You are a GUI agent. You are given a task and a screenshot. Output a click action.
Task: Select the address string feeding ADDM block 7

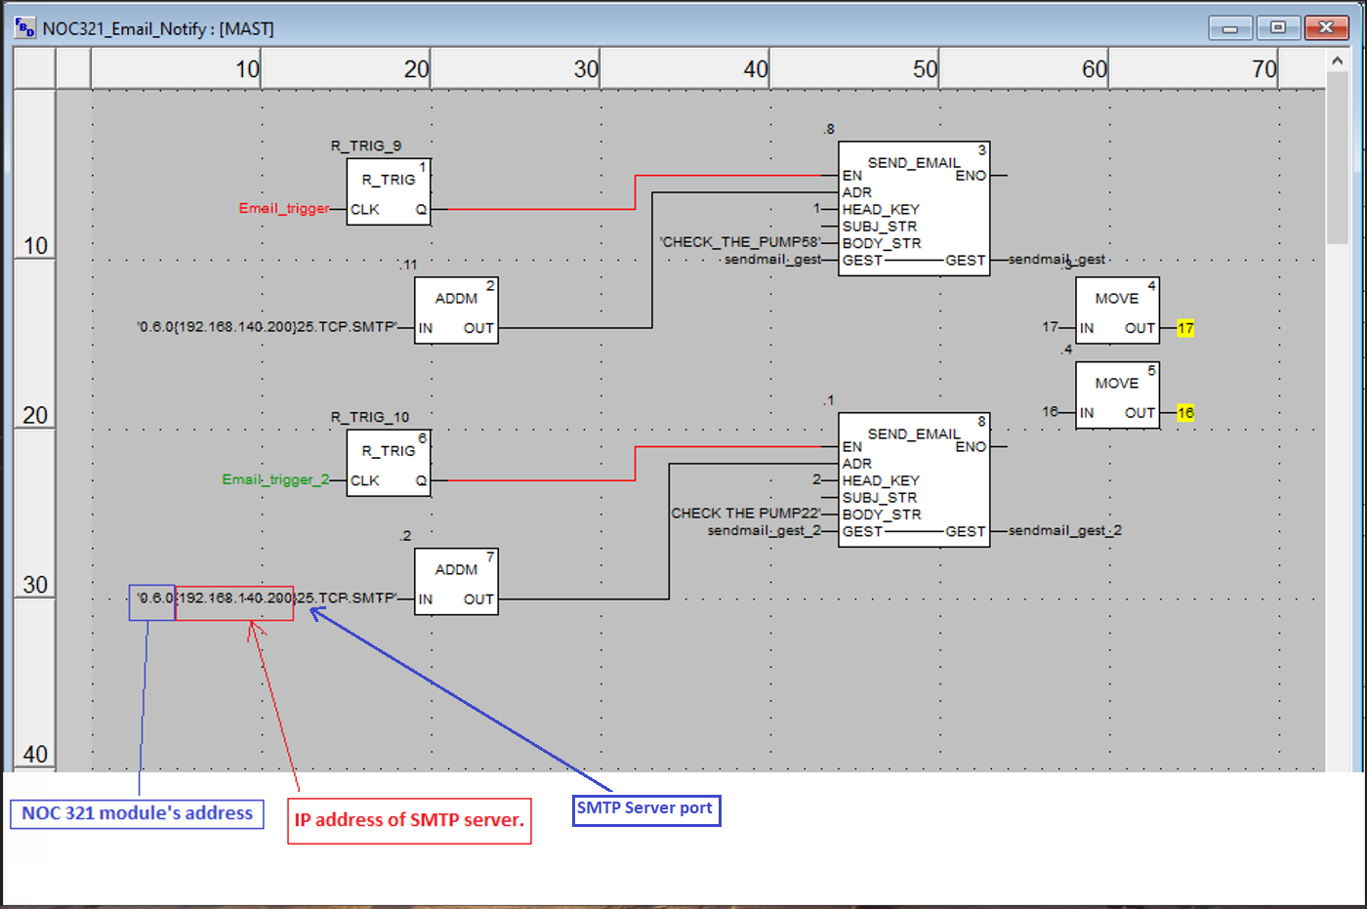click(268, 599)
